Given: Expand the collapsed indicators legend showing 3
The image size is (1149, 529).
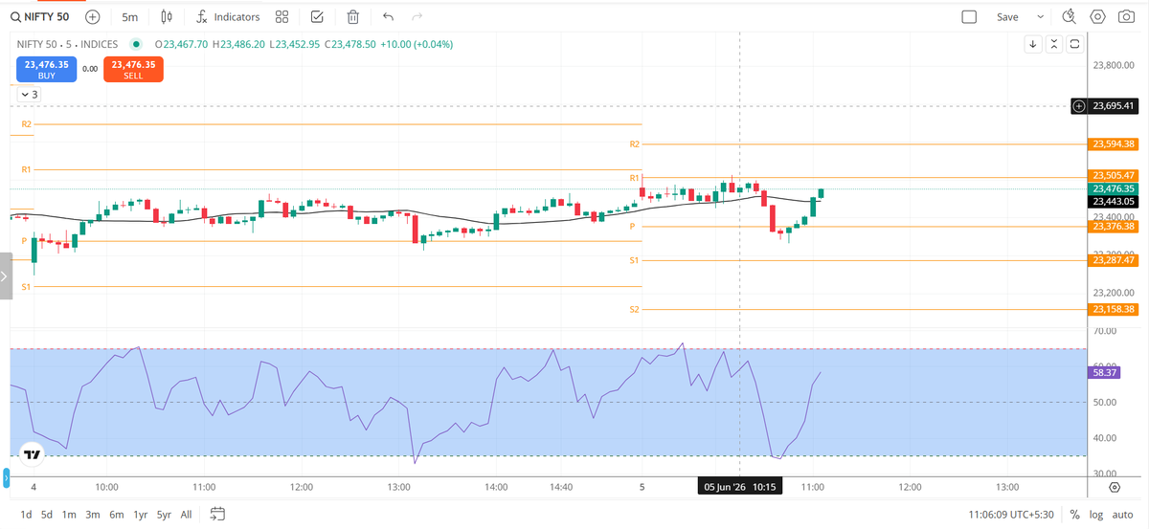Looking at the screenshot, I should [29, 94].
